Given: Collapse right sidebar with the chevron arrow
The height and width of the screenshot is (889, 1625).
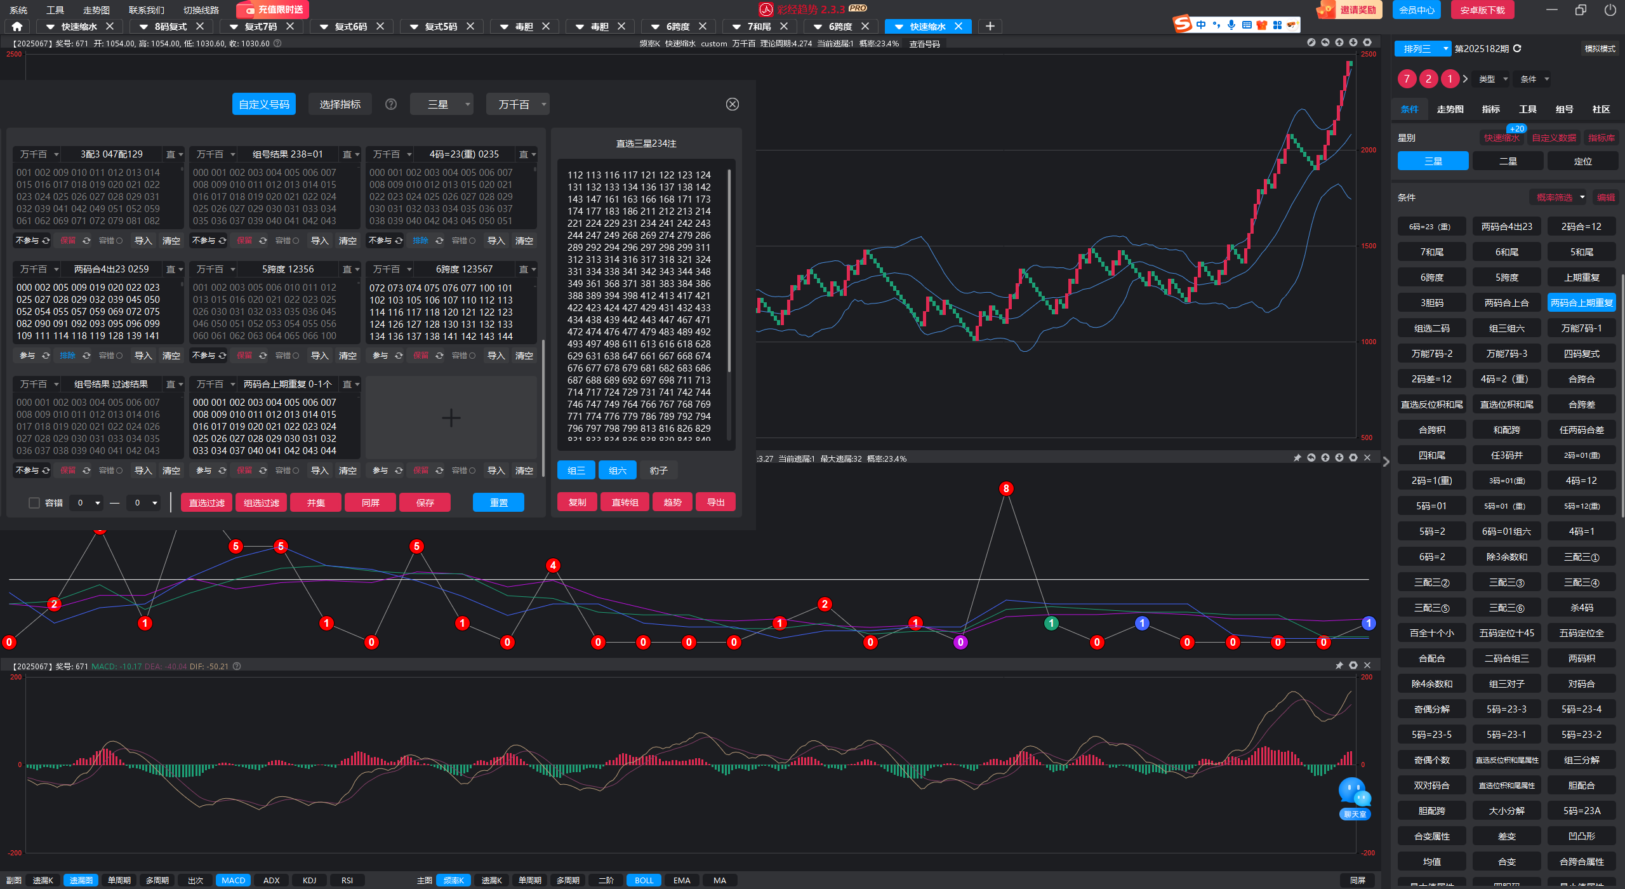Looking at the screenshot, I should (1386, 462).
